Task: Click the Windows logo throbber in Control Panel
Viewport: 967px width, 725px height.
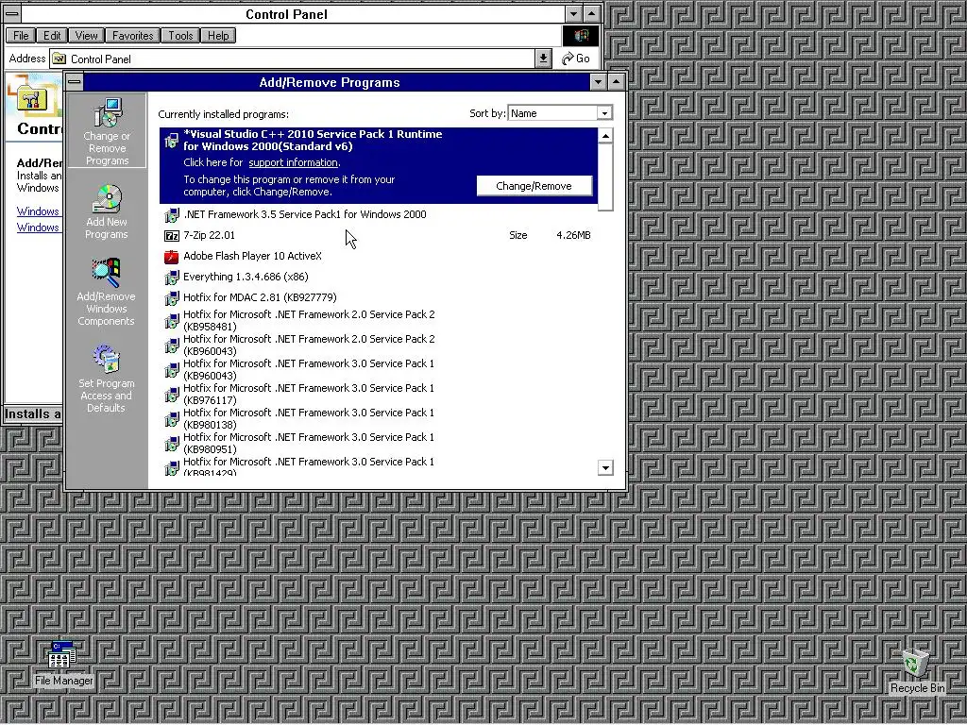Action: [x=581, y=36]
